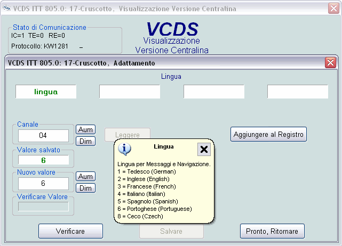Click the green 'lingua' display box
Viewport: 342px width, 246px height.
click(46, 92)
